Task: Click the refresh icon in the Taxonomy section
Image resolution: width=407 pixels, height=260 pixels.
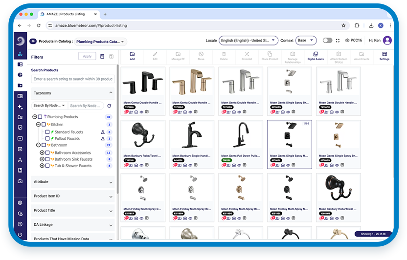Action: (x=109, y=106)
